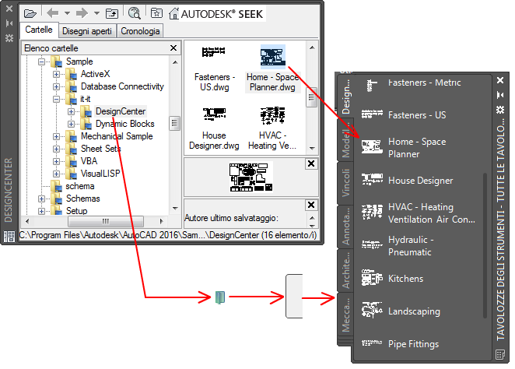Select the VBA folder in tree
The height and width of the screenshot is (369, 515).
pos(89,161)
